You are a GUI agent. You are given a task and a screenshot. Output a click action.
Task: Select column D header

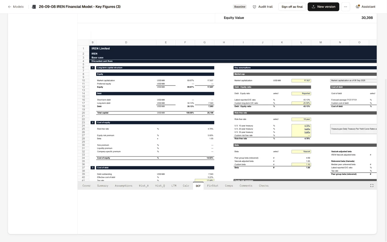point(126,42)
